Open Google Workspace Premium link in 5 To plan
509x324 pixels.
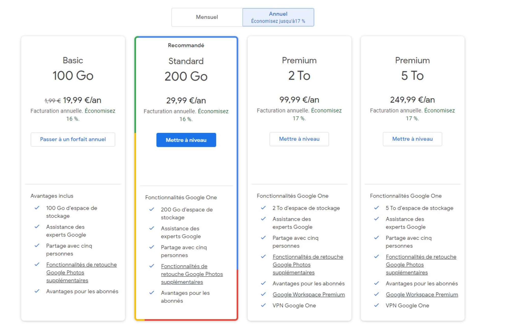422,294
